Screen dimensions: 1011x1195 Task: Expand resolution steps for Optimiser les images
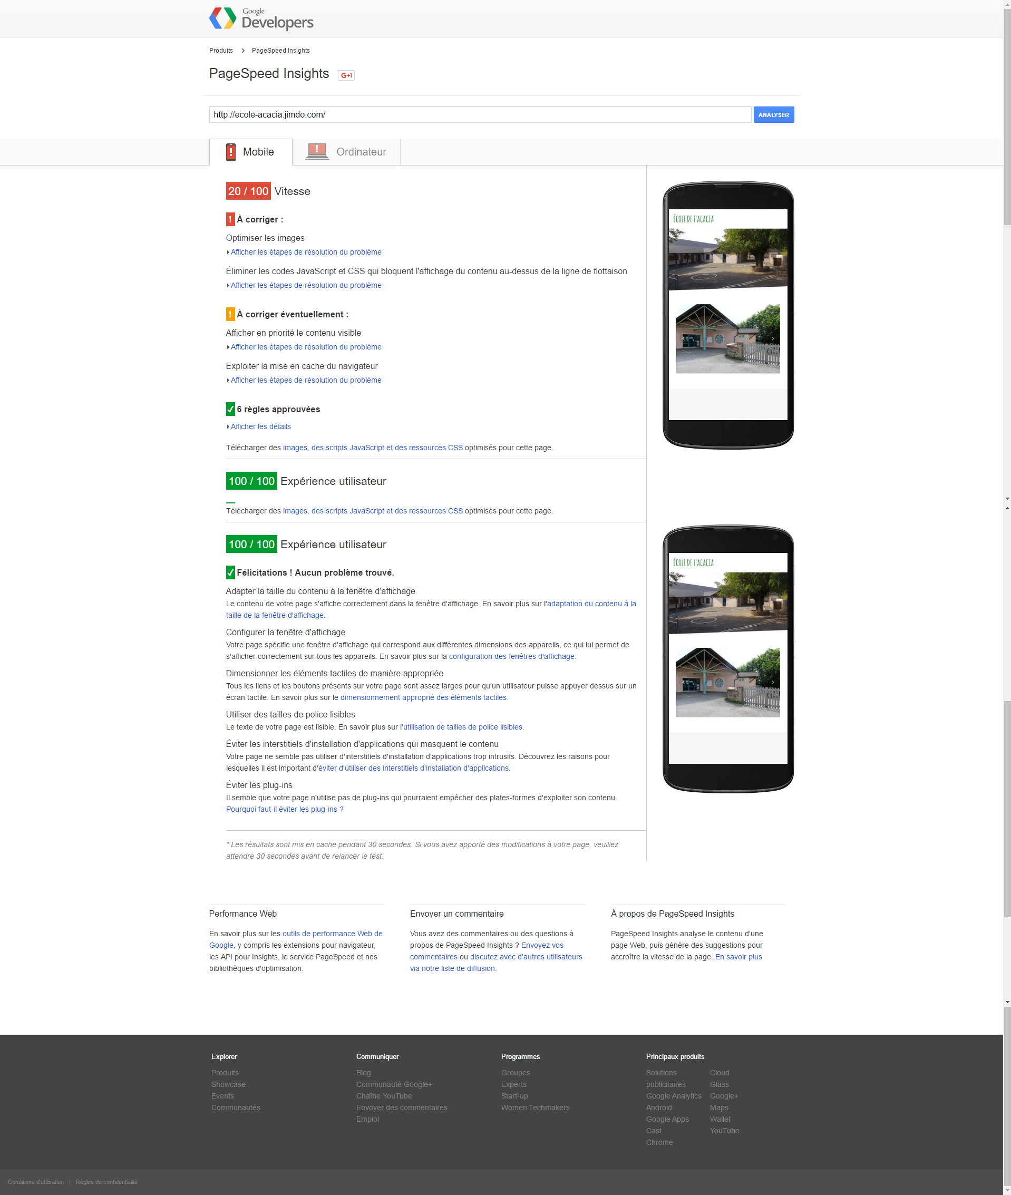306,252
